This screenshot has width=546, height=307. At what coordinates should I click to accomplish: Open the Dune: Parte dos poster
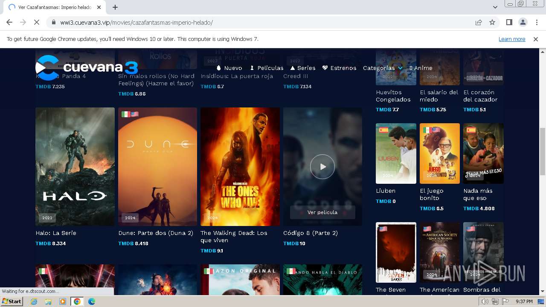coord(158,167)
